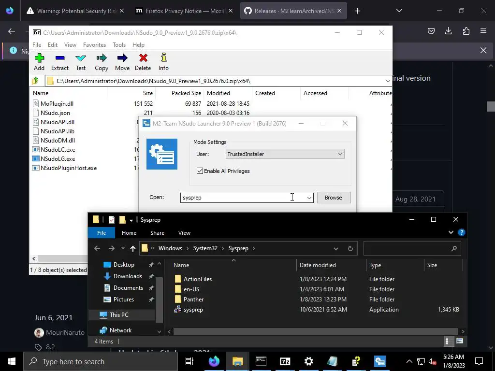Click the Move icon in 7-Zip toolbar
The image size is (495, 371).
pyautogui.click(x=122, y=58)
